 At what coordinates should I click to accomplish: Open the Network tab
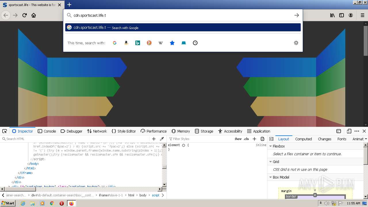tap(97, 131)
